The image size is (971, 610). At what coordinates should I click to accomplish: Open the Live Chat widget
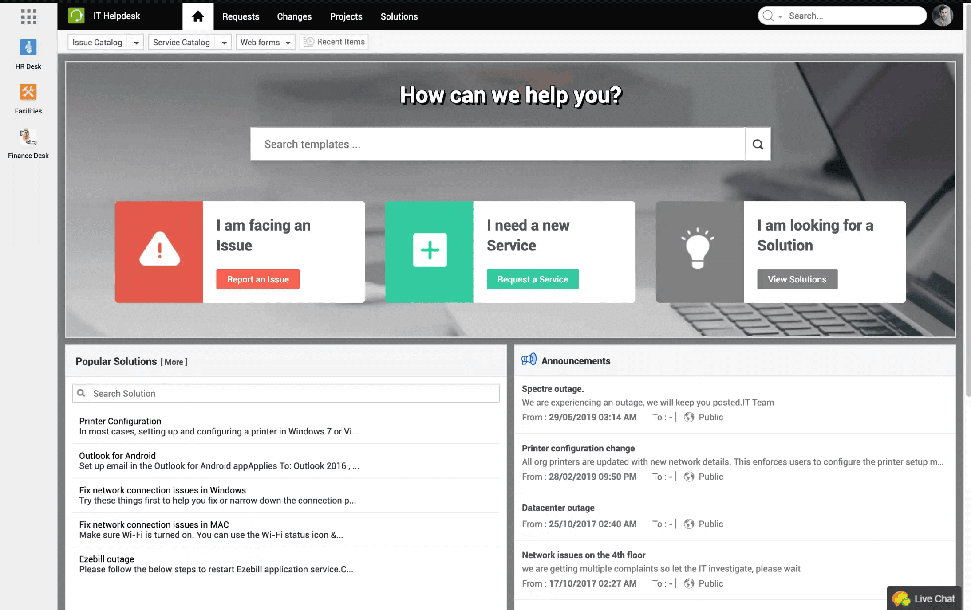click(x=924, y=598)
